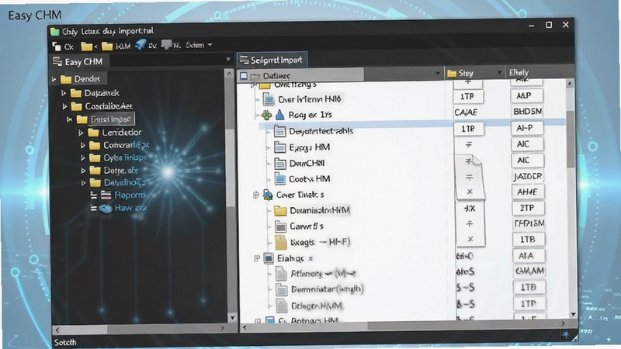The height and width of the screenshot is (349, 621).
Task: Click the Cner lrfenvr HNl6 document icon
Action: point(269,99)
